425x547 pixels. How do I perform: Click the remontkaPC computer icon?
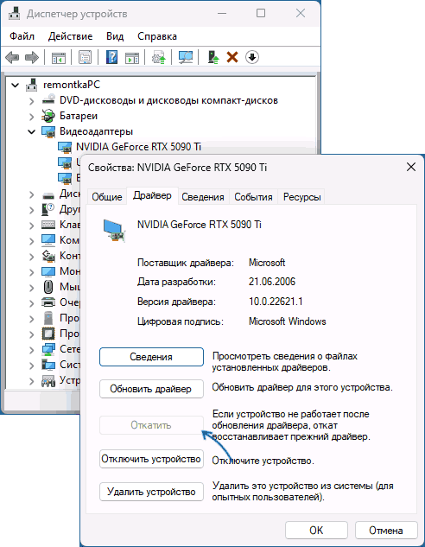coord(32,85)
